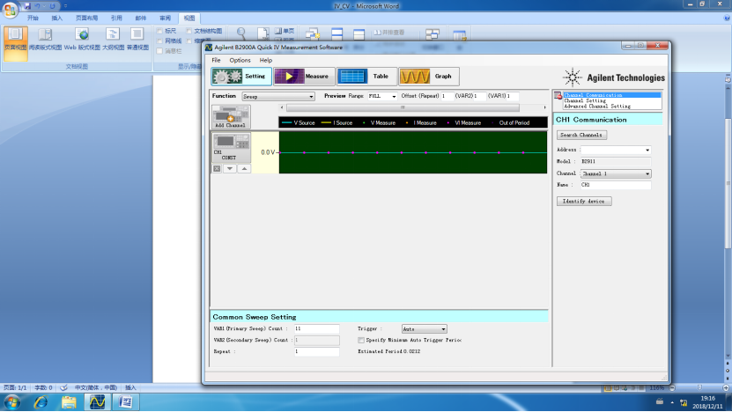Toggle Word ruler (标尺) checkbox
The height and width of the screenshot is (412, 732).
coord(159,31)
